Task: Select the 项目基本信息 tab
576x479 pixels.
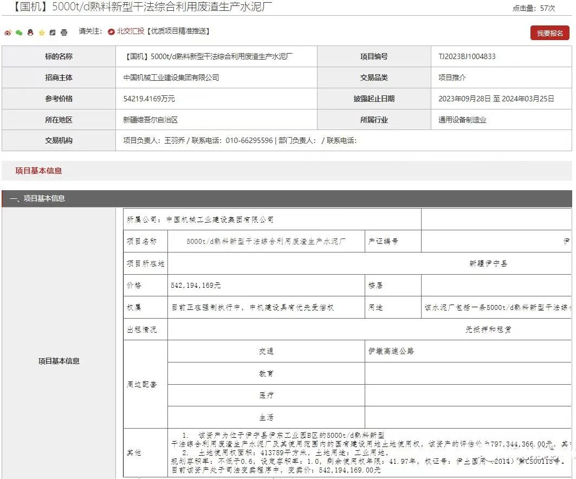Action: pos(38,171)
